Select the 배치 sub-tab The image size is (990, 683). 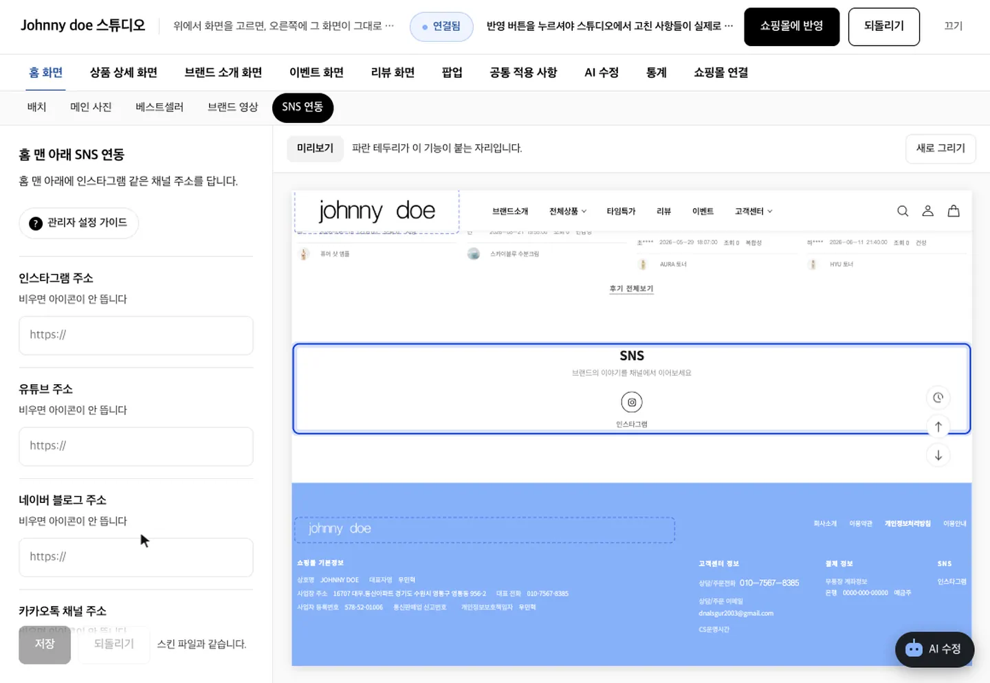coord(36,107)
